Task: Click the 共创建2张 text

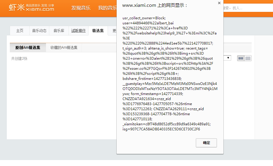Action: click(19, 59)
